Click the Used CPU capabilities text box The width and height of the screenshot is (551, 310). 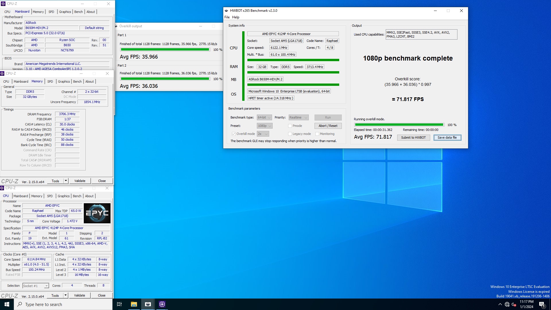(x=421, y=34)
